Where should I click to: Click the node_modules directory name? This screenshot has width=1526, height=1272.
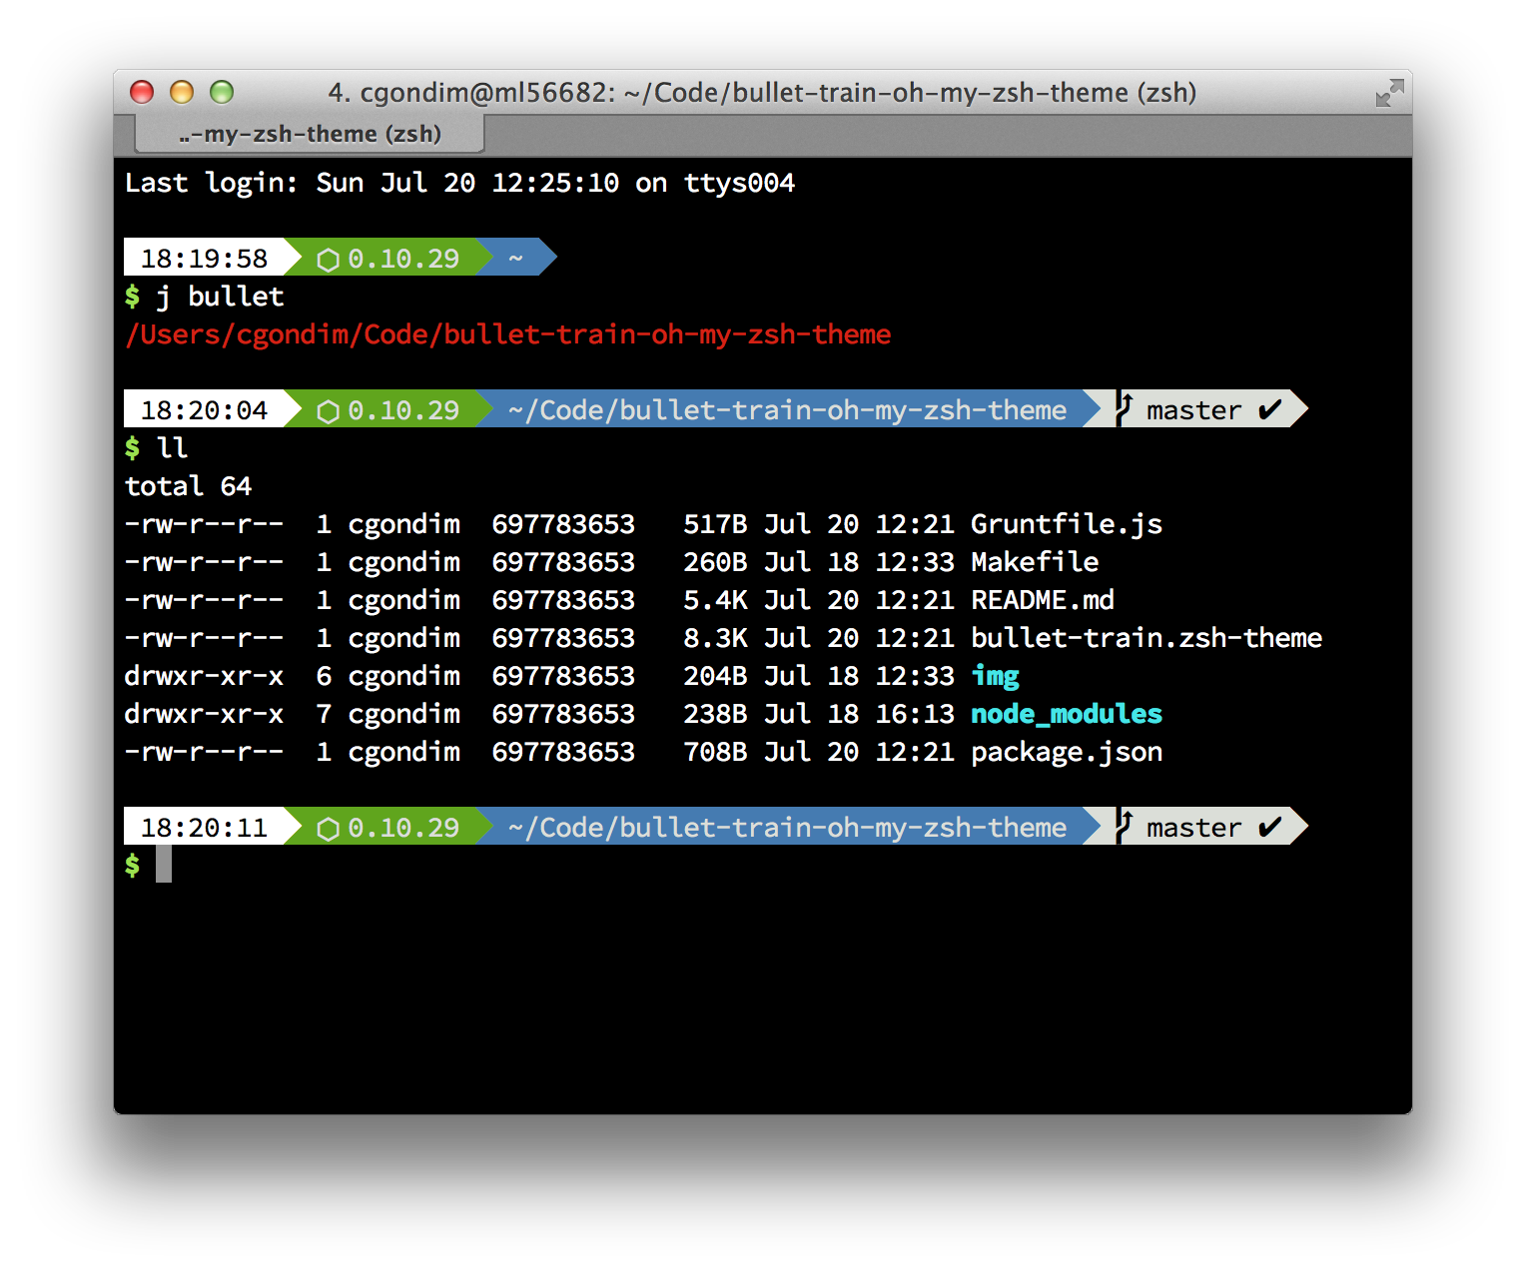[1066, 714]
